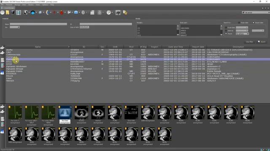Viewport: 270px width, 151px height.
Task: Click the CD/DVD disc icon in the toolbar
Action: click(3, 12)
